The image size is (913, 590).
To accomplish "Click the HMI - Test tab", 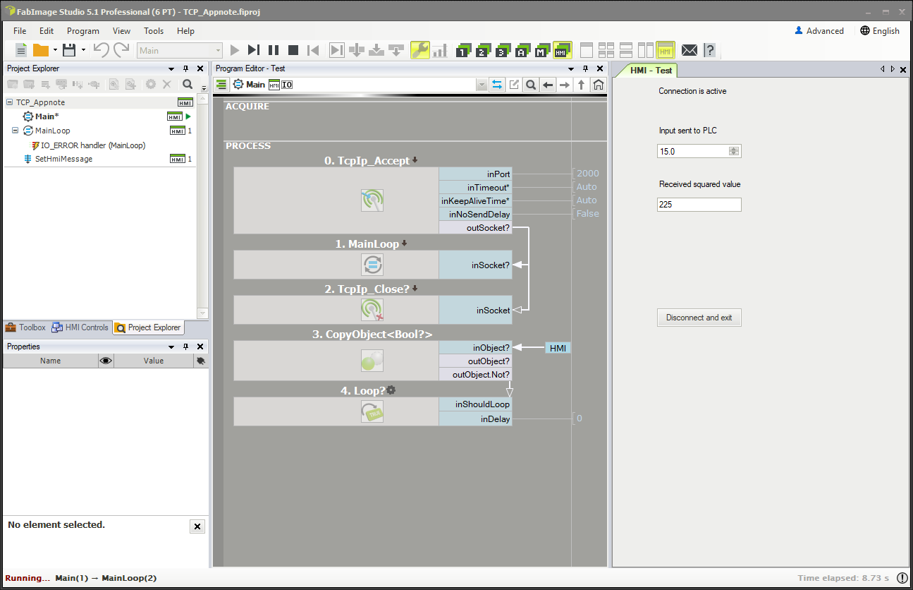I will (651, 71).
